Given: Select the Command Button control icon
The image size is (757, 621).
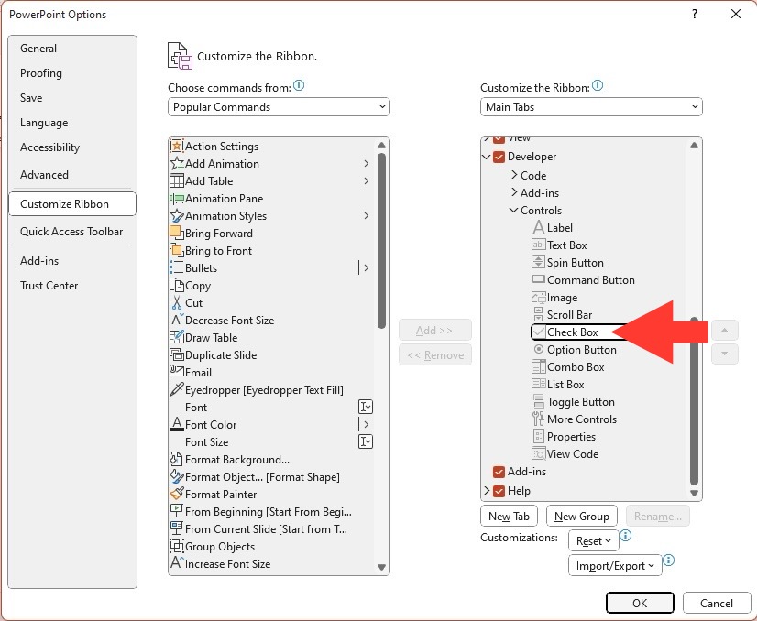Looking at the screenshot, I should coord(538,279).
